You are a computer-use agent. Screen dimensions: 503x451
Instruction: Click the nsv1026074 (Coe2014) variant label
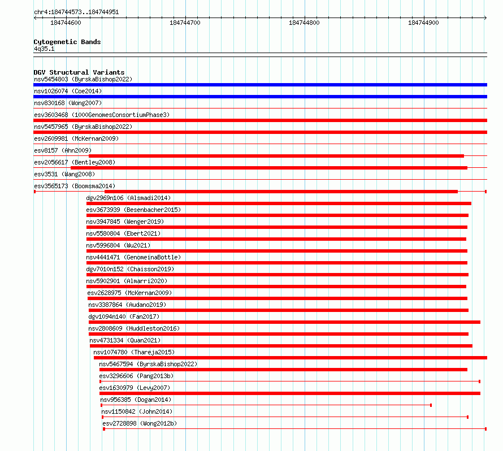(68, 91)
